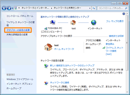
Task: Close the window with the red X
Action: pos(125,3)
